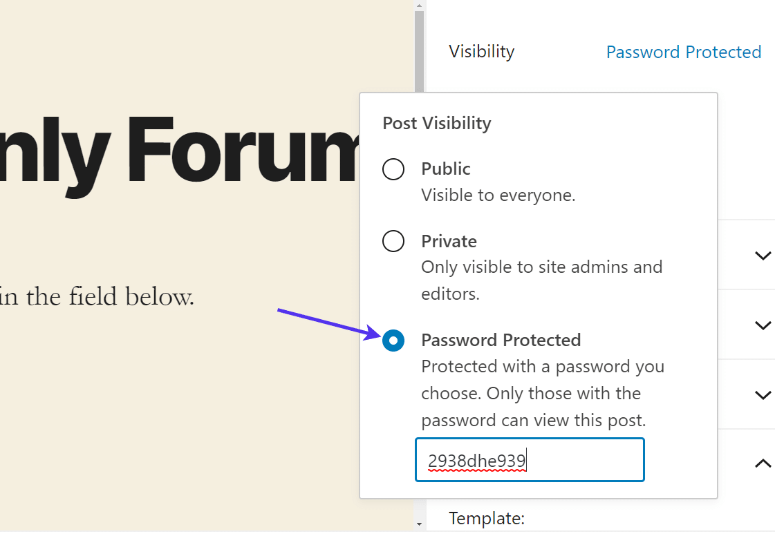Screen dimensions: 775x536
Task: Click the Post Visibility popover heading
Action: 436,123
